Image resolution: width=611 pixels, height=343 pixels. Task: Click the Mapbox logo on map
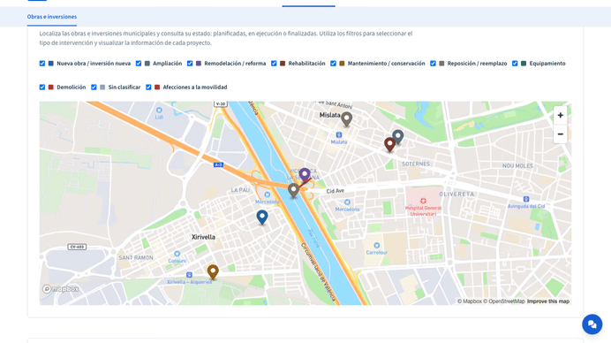click(x=61, y=289)
